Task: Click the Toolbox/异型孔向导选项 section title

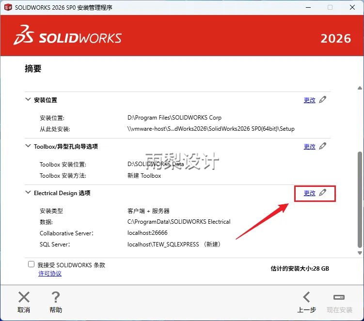Action: (x=66, y=147)
